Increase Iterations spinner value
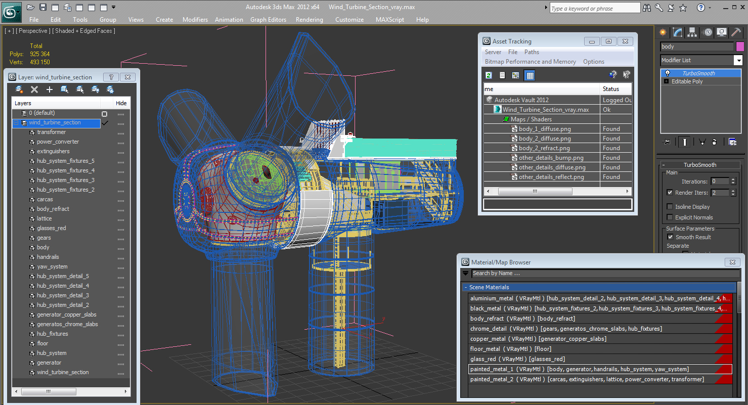 coord(733,179)
